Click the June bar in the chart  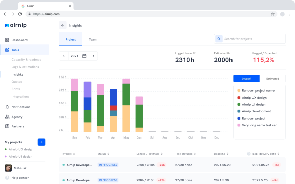click(x=139, y=114)
